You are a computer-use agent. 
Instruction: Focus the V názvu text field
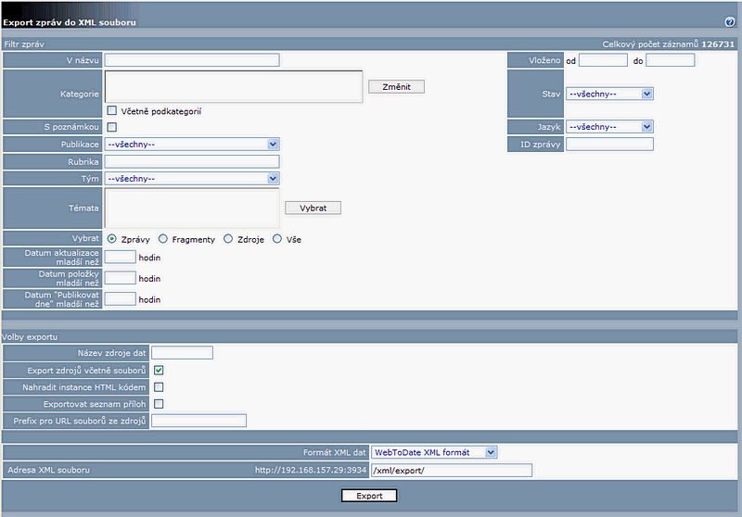click(x=192, y=60)
